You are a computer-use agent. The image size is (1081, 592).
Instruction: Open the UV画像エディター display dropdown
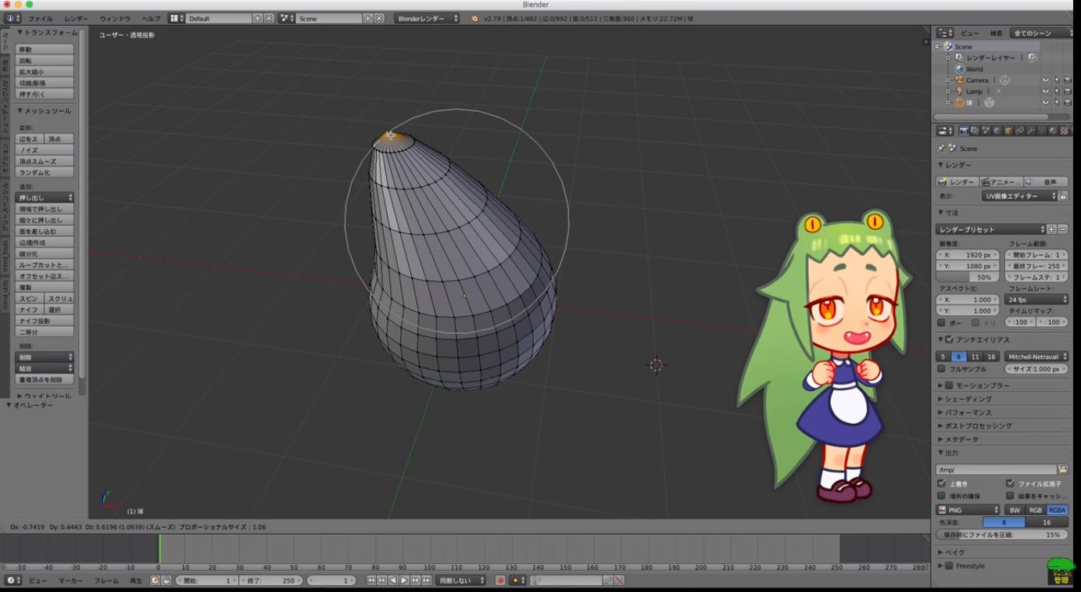pos(1019,196)
